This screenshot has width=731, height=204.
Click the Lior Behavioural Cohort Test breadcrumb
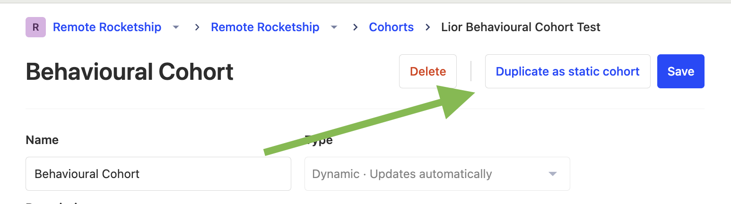click(521, 27)
